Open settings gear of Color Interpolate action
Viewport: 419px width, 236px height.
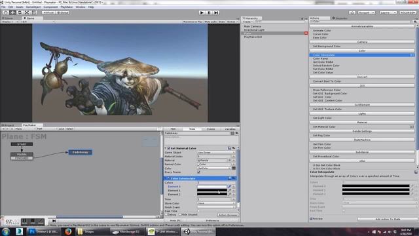234,178
